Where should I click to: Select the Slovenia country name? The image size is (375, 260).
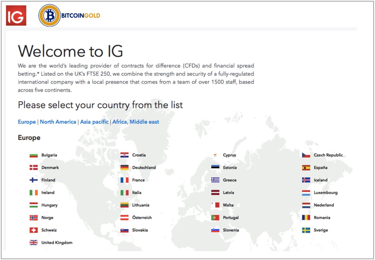[x=231, y=230]
